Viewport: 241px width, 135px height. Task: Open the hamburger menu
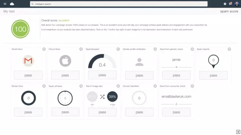click(x=5, y=4)
